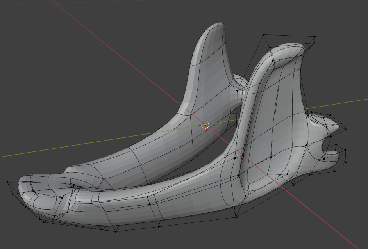Select the far-right vertex on lower rear prong

[x=346, y=162]
